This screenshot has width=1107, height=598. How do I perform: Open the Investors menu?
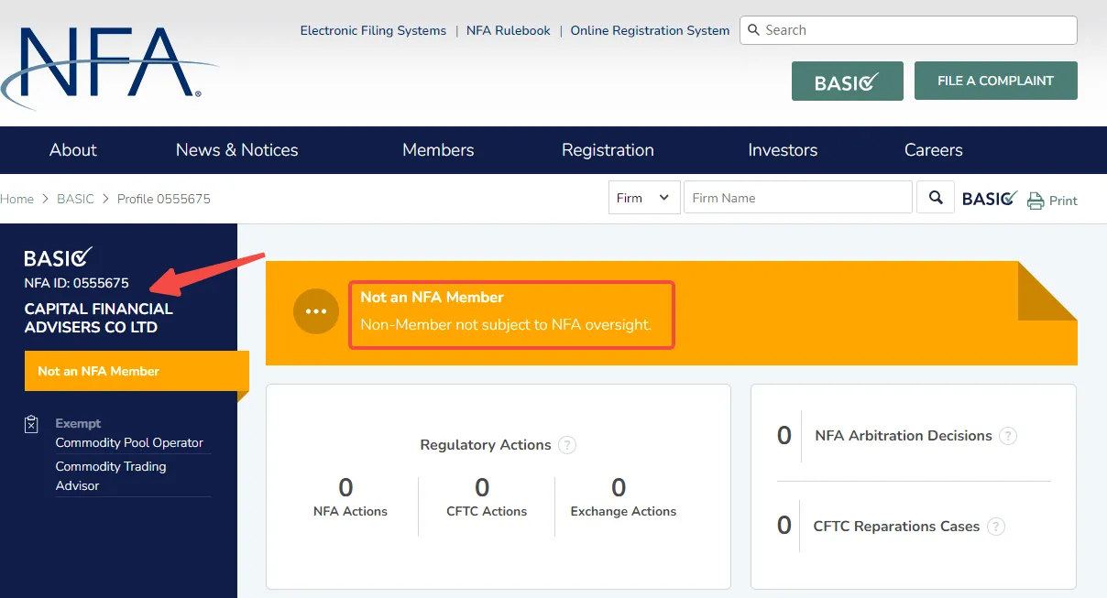pos(783,150)
